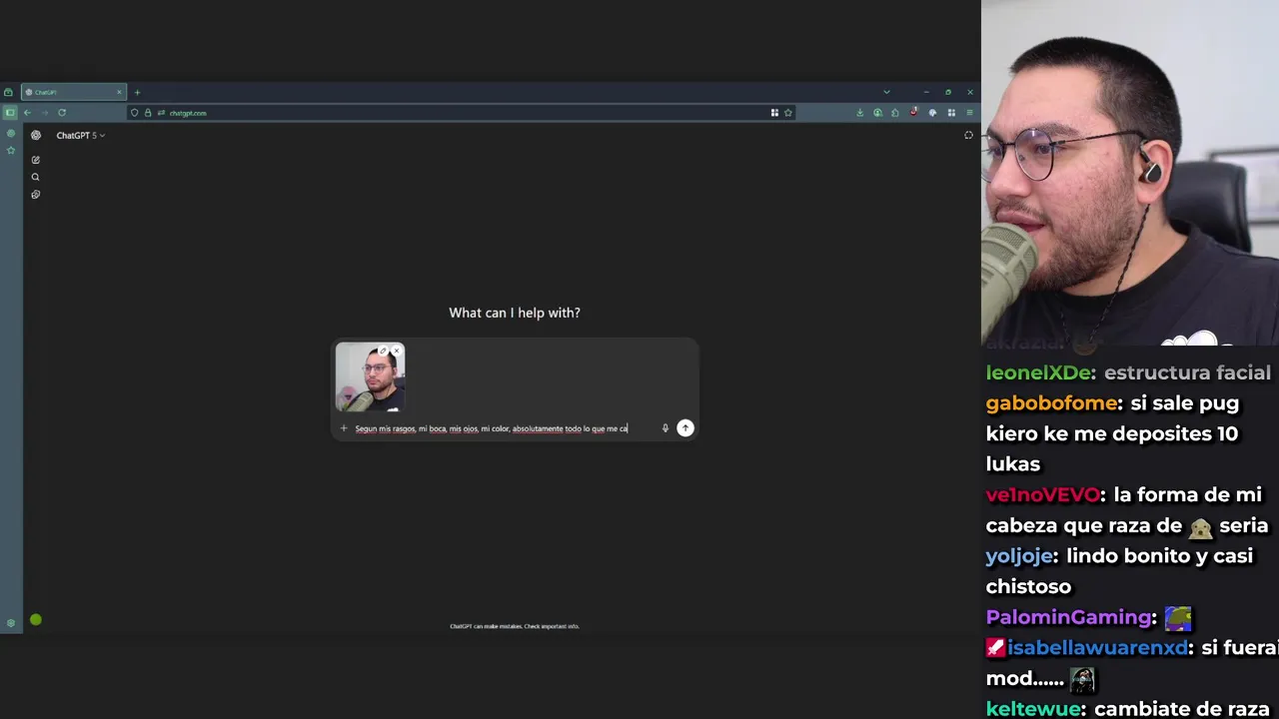Send the typed ChatGPT message
The width and height of the screenshot is (1279, 719).
[x=685, y=428]
